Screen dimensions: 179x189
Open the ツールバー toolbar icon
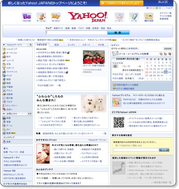click(119, 17)
